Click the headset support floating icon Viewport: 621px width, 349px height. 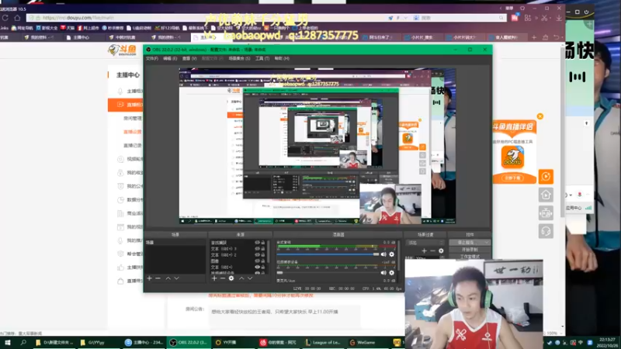[x=546, y=231]
